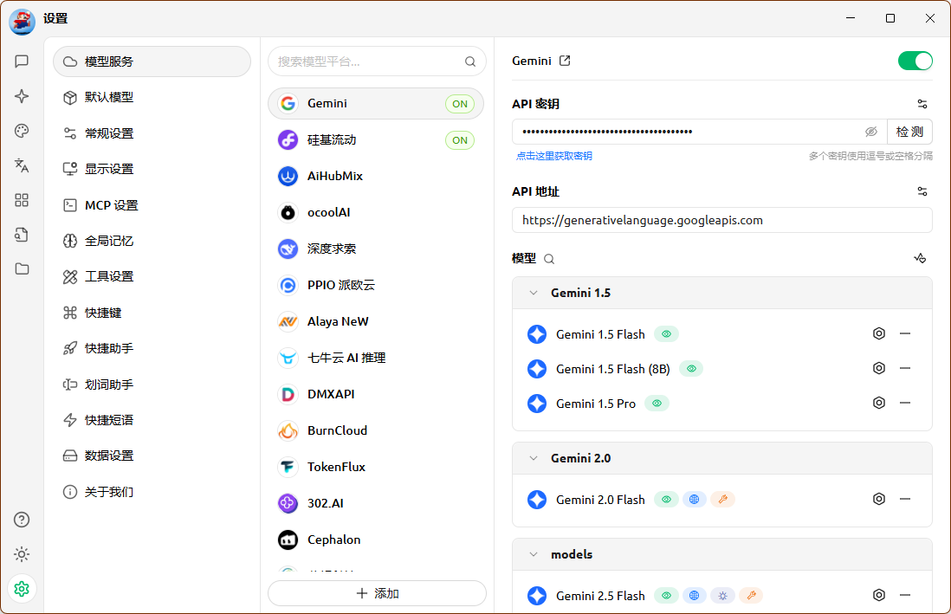
Task: Select the 硅基流动 provider
Action: 376,140
